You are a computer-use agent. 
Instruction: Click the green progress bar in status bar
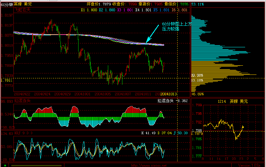(36, 166)
